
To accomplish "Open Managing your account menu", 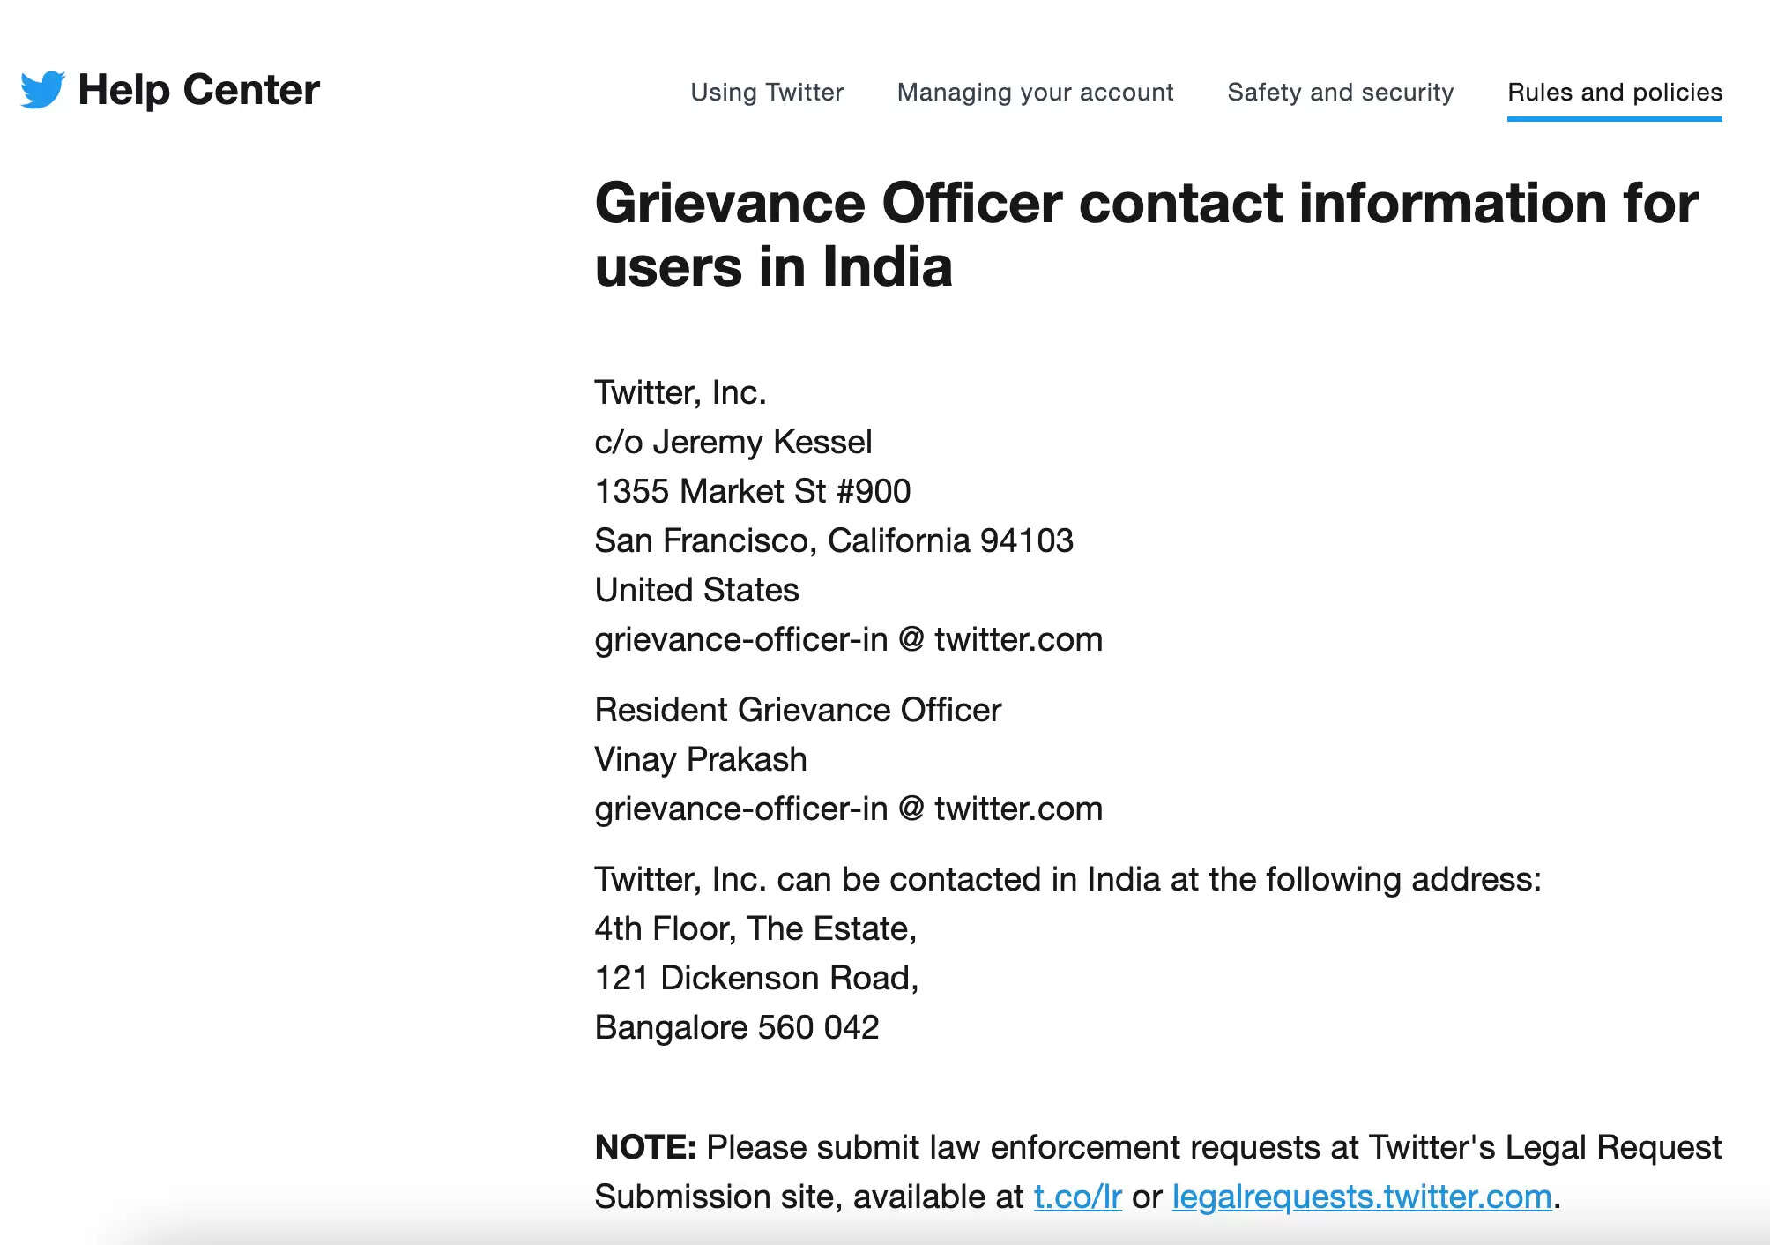I will [x=1035, y=92].
